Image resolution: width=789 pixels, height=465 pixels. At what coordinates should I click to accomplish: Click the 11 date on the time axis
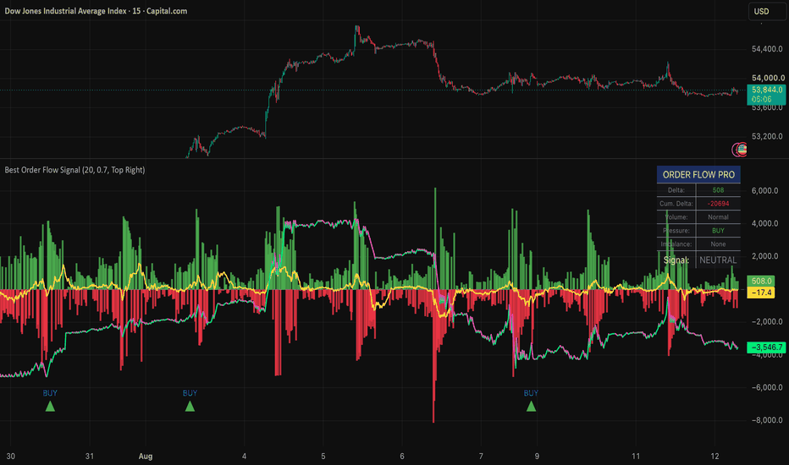(x=636, y=457)
